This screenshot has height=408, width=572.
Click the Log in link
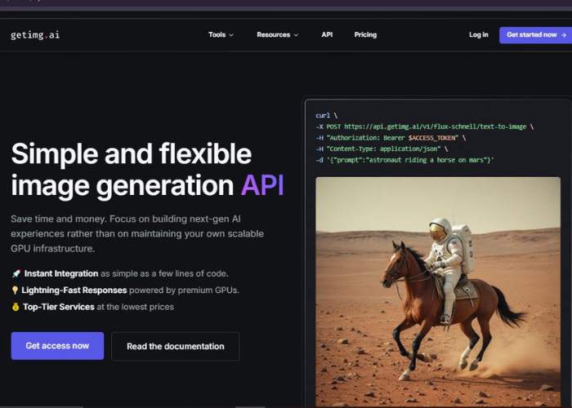coord(478,34)
